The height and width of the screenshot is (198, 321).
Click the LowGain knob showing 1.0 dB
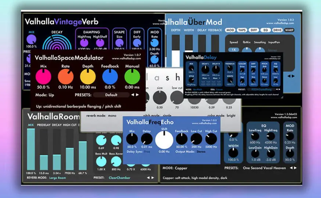[x=255, y=153]
